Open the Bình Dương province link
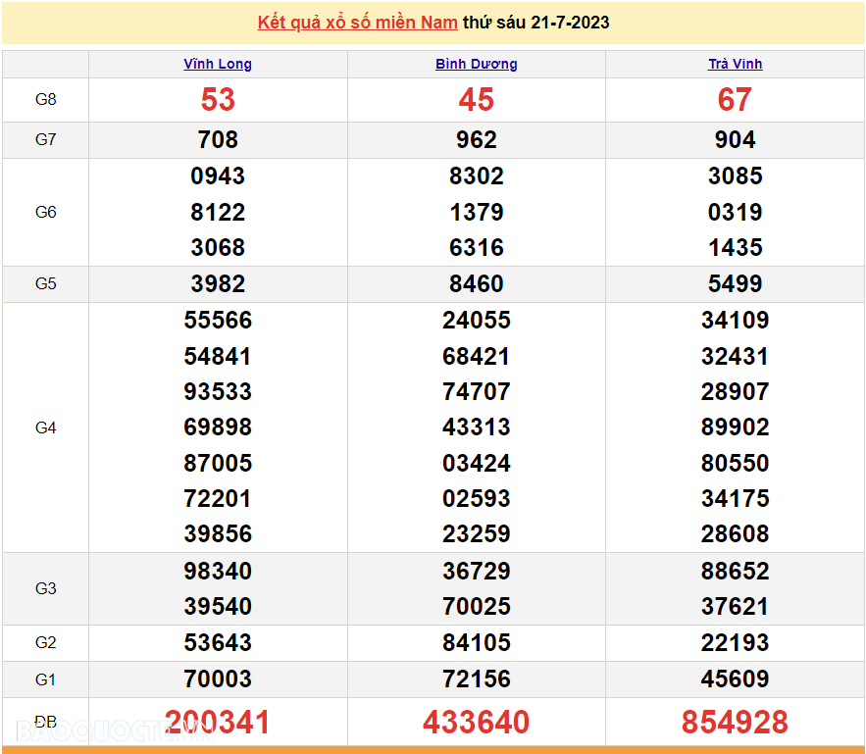This screenshot has height=754, width=866. pyautogui.click(x=477, y=64)
